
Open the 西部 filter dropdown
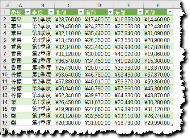(x=170, y=12)
